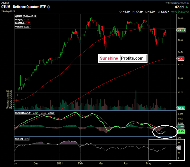Click the 40.00 price axis label

pos(180,64)
